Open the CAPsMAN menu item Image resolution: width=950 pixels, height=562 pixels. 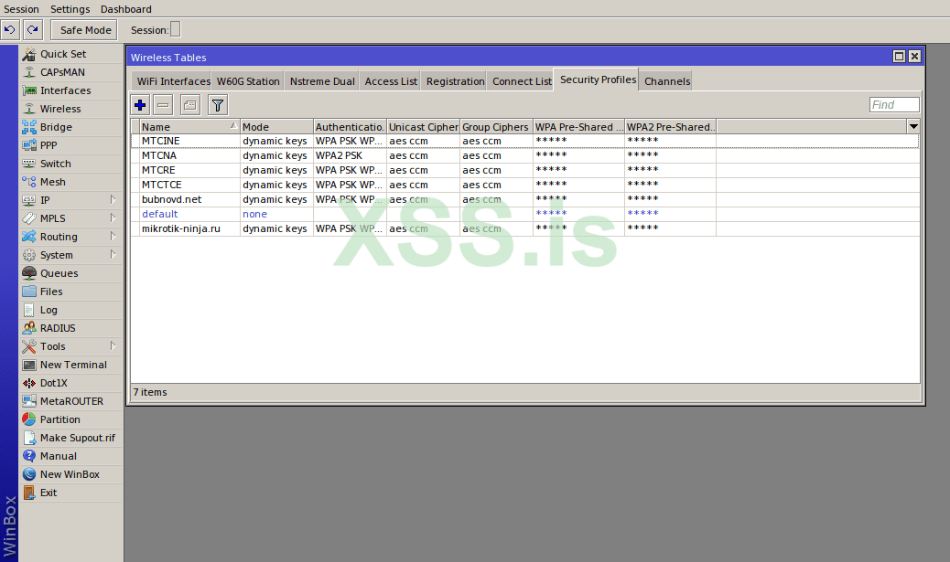70,72
